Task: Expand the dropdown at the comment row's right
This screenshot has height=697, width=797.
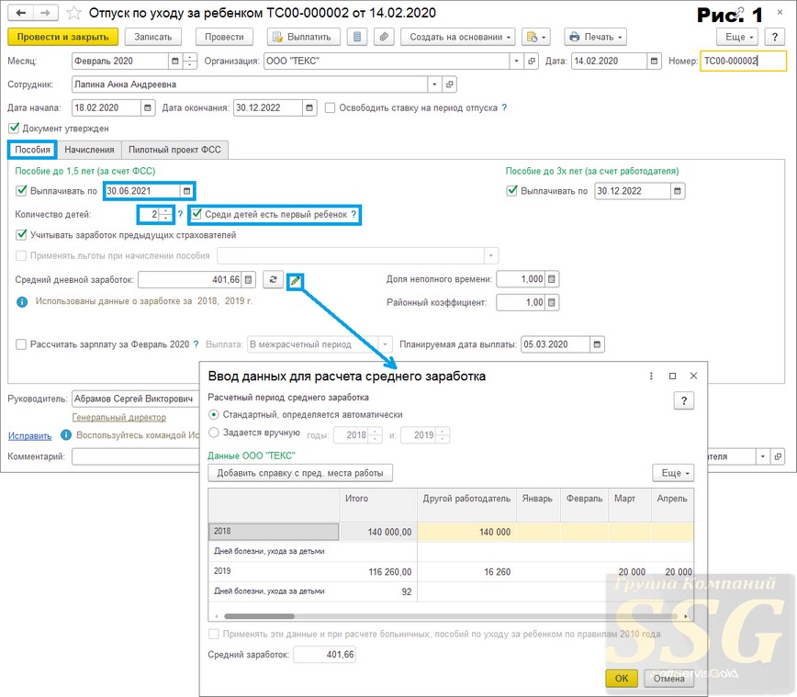Action: click(762, 456)
